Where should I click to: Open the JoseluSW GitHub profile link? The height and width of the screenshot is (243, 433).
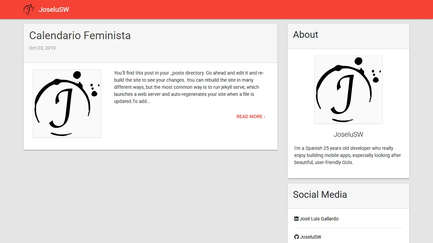(x=310, y=237)
